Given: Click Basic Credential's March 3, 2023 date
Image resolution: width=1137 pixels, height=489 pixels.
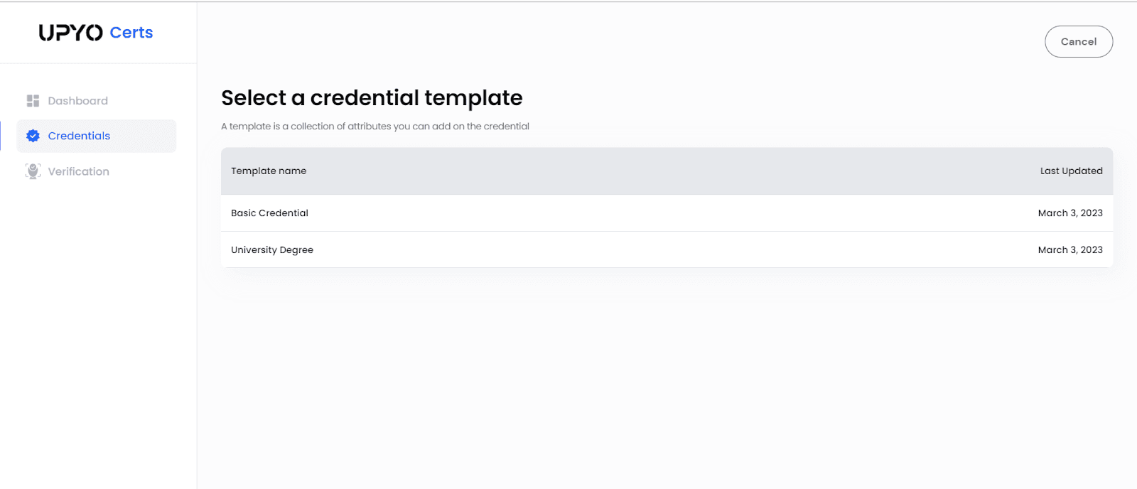Looking at the screenshot, I should 1070,213.
